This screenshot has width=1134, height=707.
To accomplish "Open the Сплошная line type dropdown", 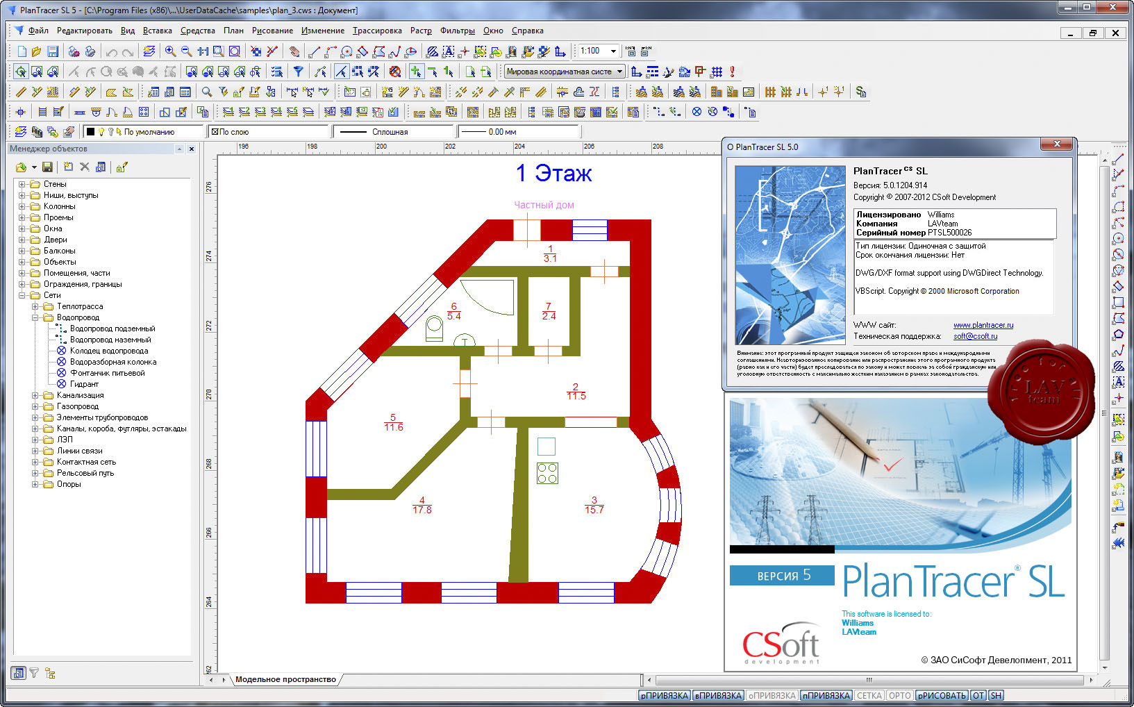I will 394,132.
